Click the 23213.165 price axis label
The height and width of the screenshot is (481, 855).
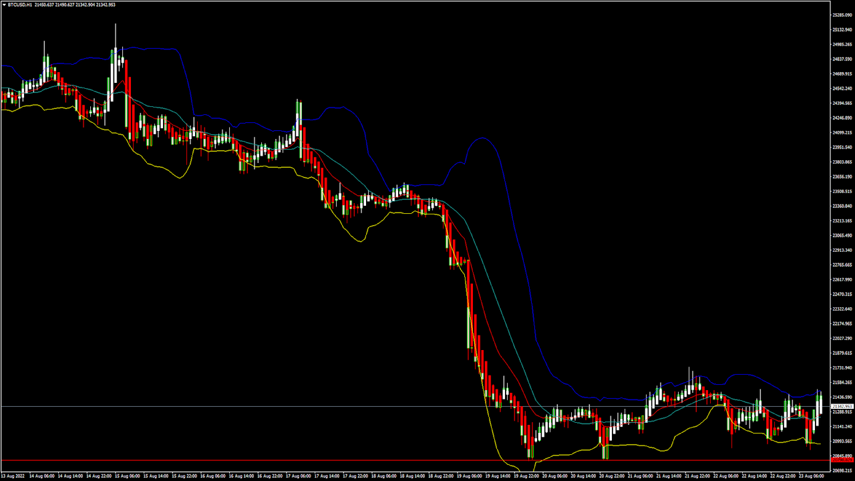(843, 220)
